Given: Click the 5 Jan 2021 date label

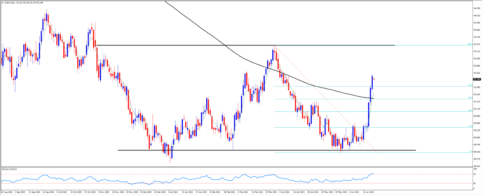Looking at the screenshot, I should (173, 192).
